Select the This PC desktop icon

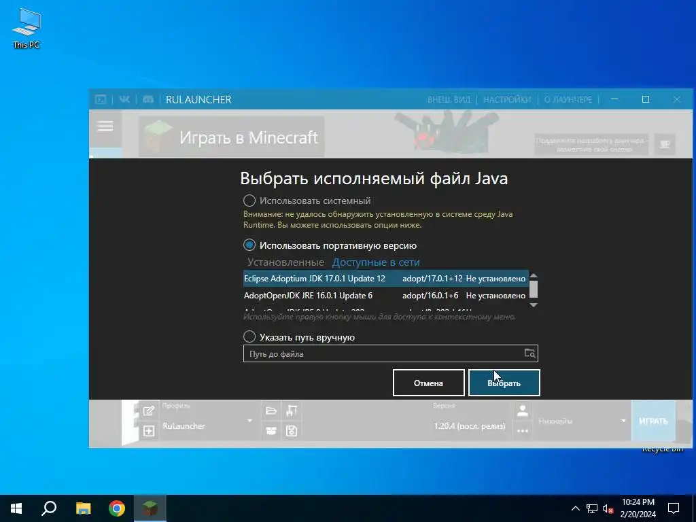click(27, 28)
